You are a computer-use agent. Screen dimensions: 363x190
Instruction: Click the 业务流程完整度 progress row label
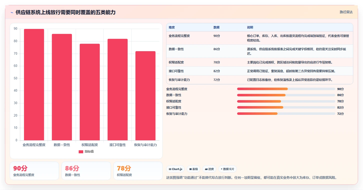pos(177,89)
